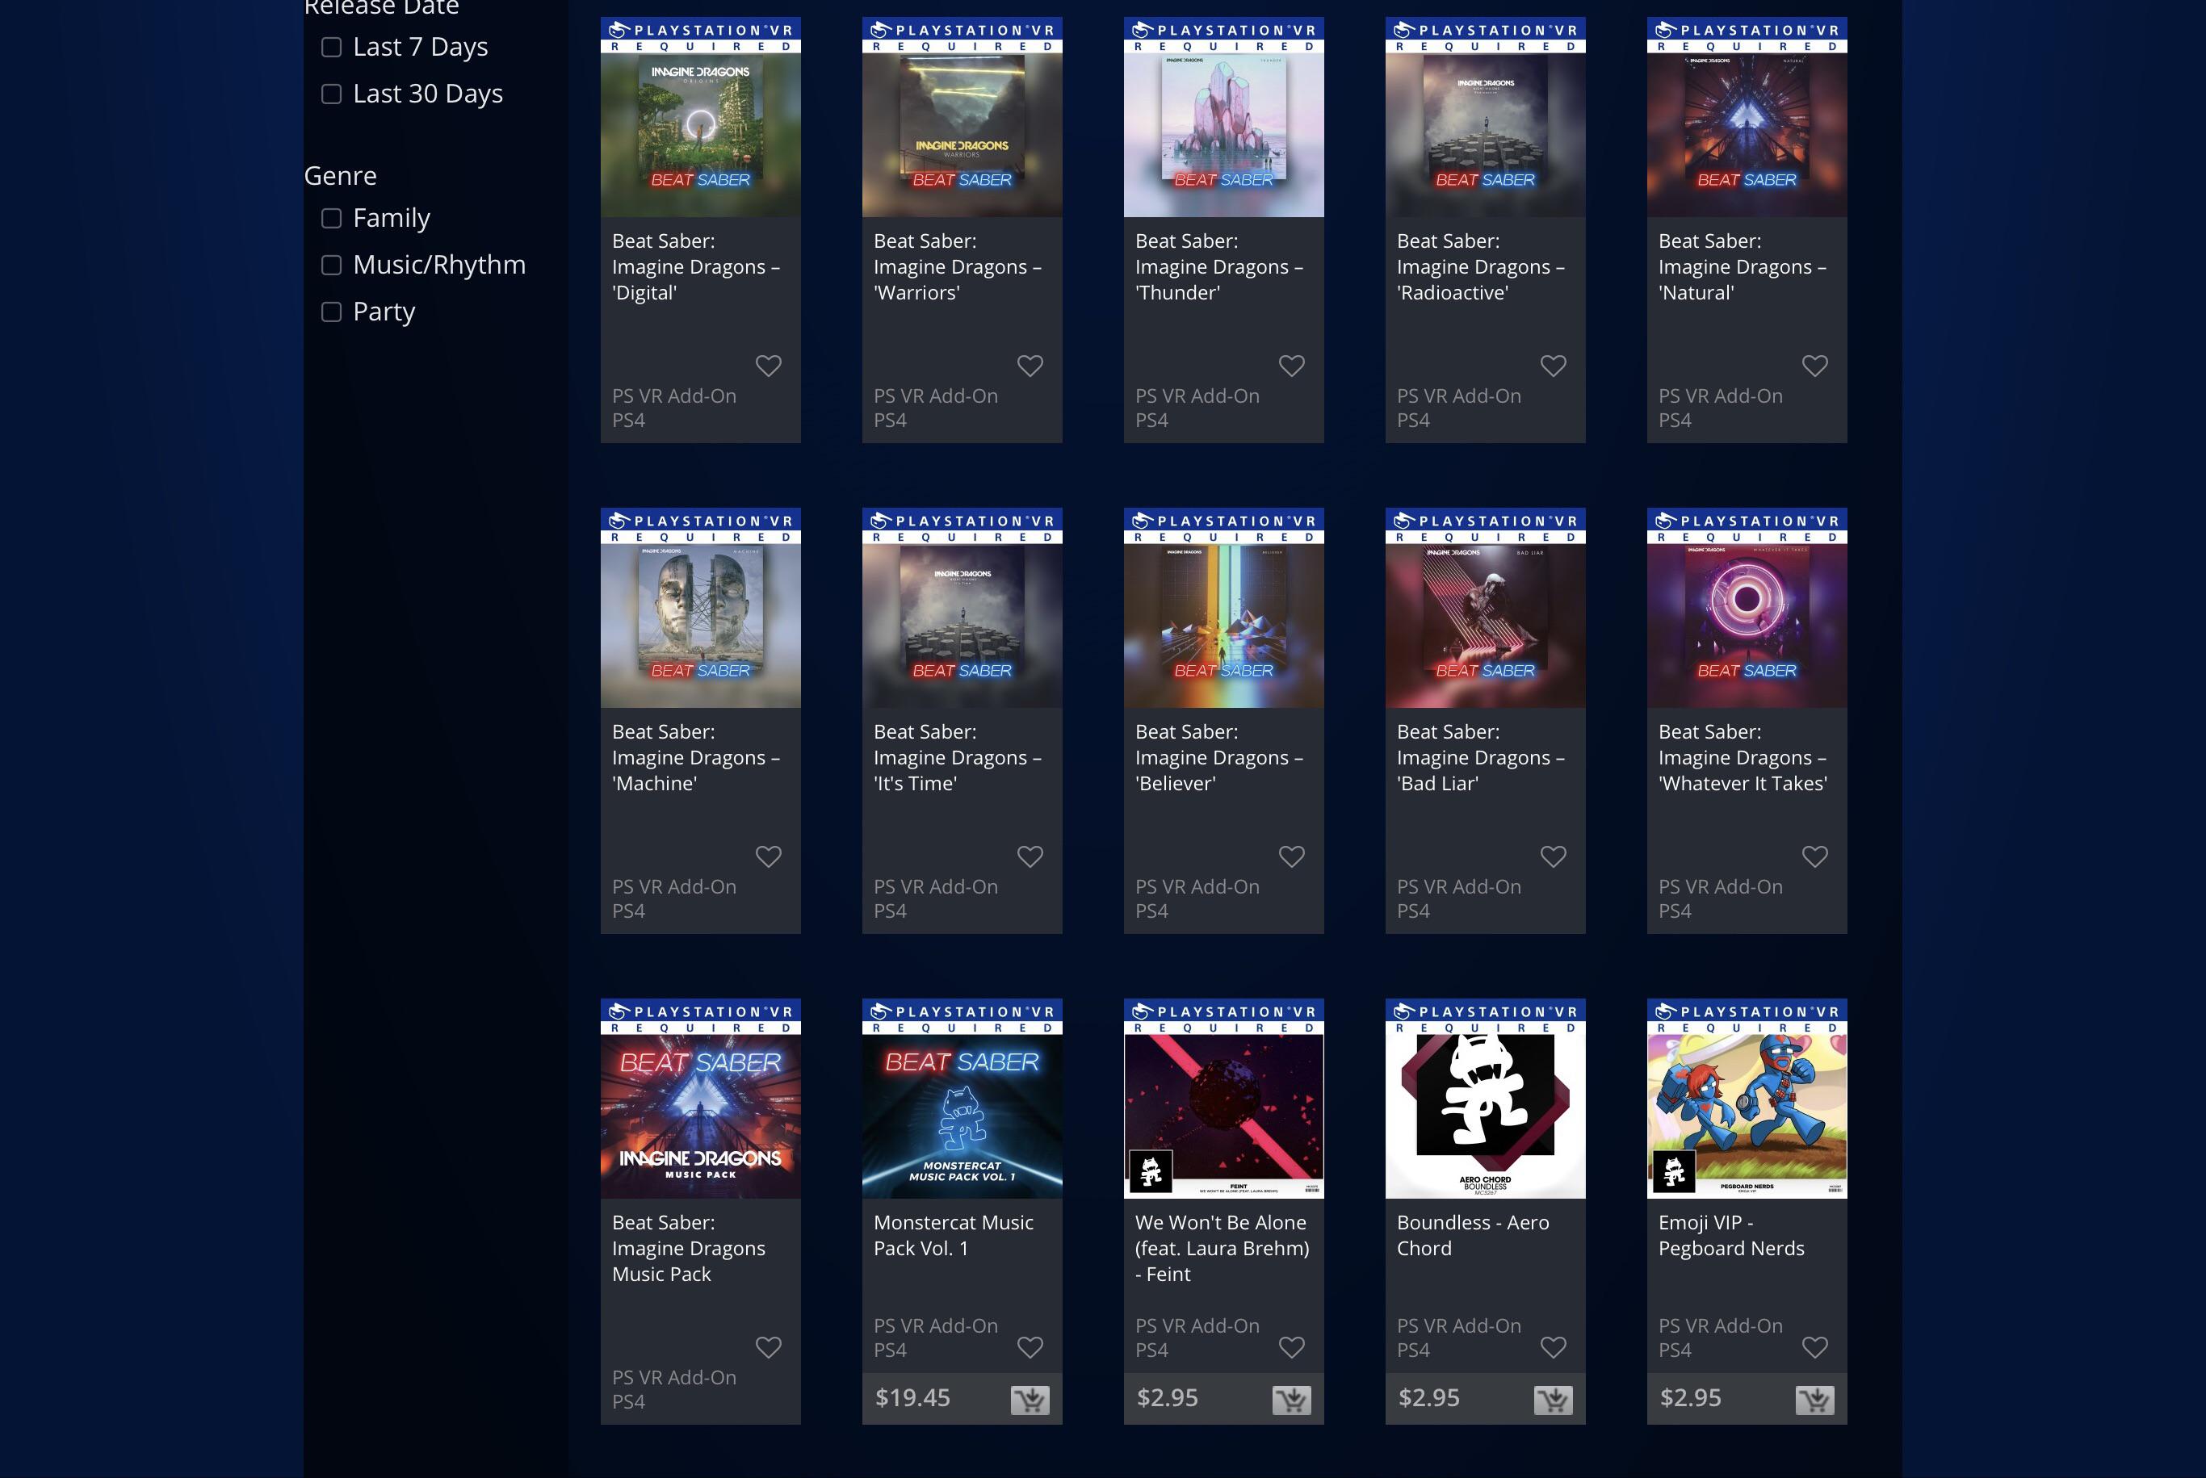Wishlist 'Machine' using its heart icon
Viewport: 2206px width, 1478px height.
tap(769, 856)
